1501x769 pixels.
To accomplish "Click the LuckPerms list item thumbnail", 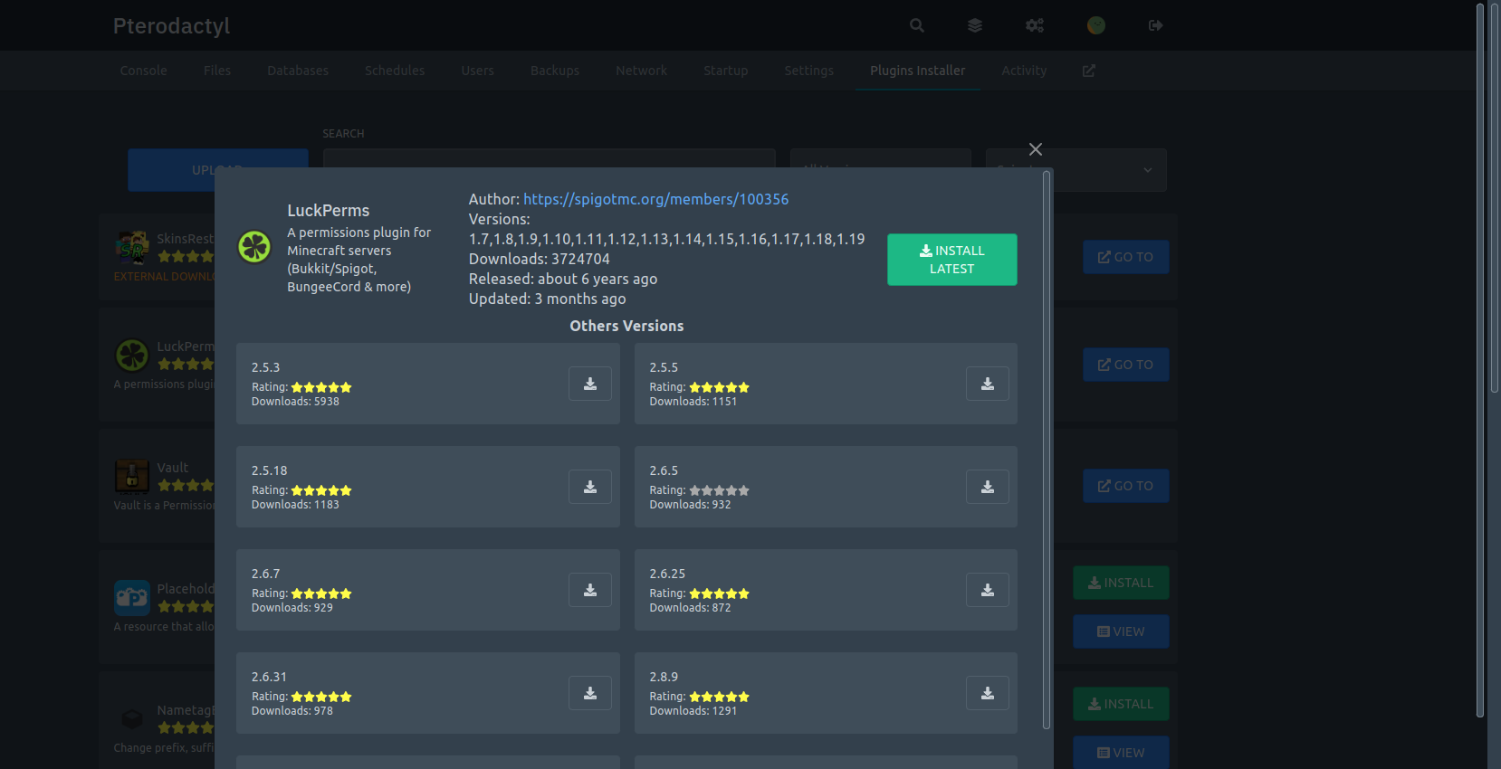I will coord(132,355).
